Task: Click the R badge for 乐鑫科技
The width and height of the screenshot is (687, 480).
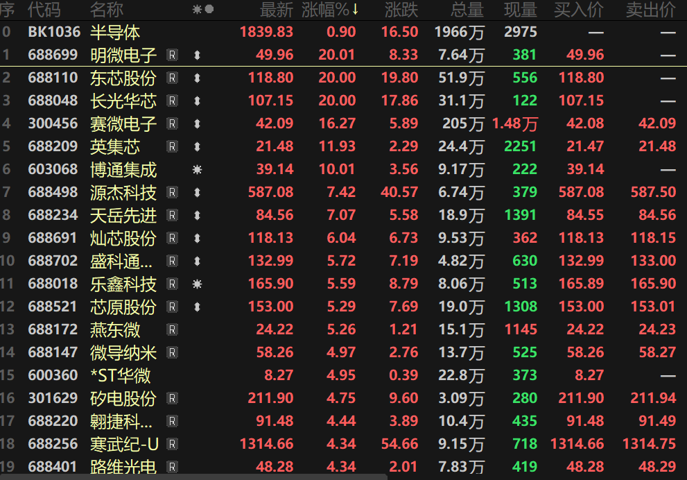Action: click(x=172, y=284)
